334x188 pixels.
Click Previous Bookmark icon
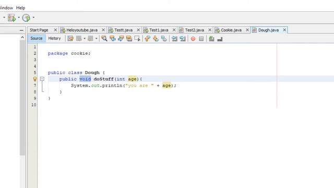click(147, 39)
